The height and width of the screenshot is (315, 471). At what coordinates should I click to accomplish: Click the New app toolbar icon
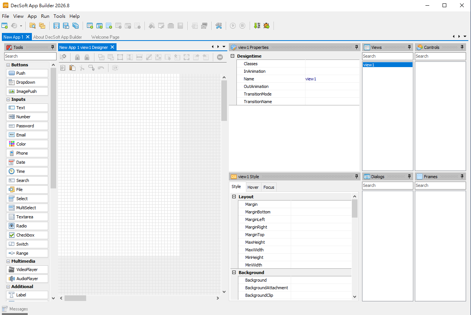click(5, 26)
